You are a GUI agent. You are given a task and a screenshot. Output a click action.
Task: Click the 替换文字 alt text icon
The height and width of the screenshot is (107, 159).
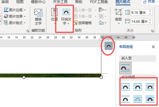pyautogui.click(x=38, y=17)
